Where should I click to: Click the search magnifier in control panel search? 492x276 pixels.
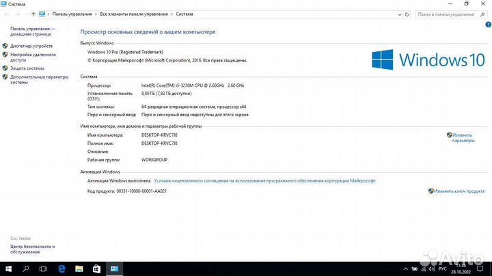point(482,14)
